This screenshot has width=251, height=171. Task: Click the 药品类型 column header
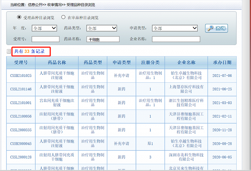coord(93,63)
